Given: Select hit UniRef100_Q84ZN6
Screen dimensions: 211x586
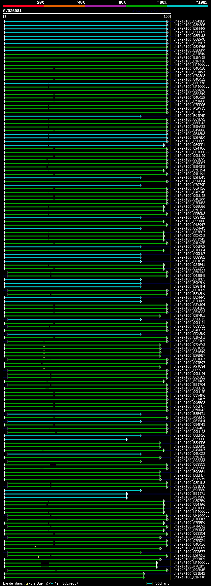Looking at the screenshot, I should coord(189,309).
